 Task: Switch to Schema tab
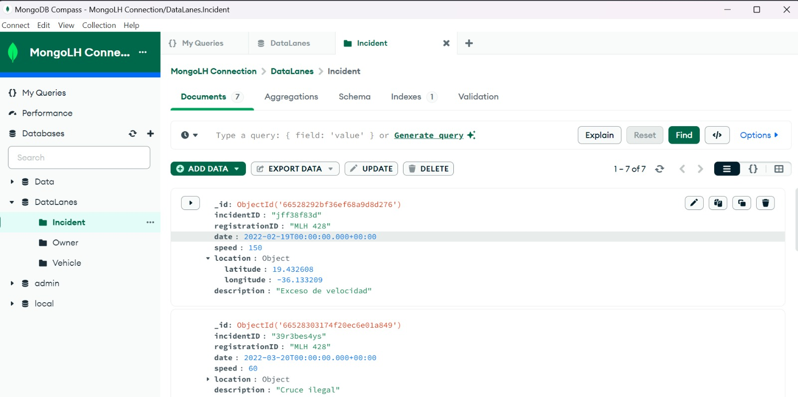pyautogui.click(x=355, y=97)
